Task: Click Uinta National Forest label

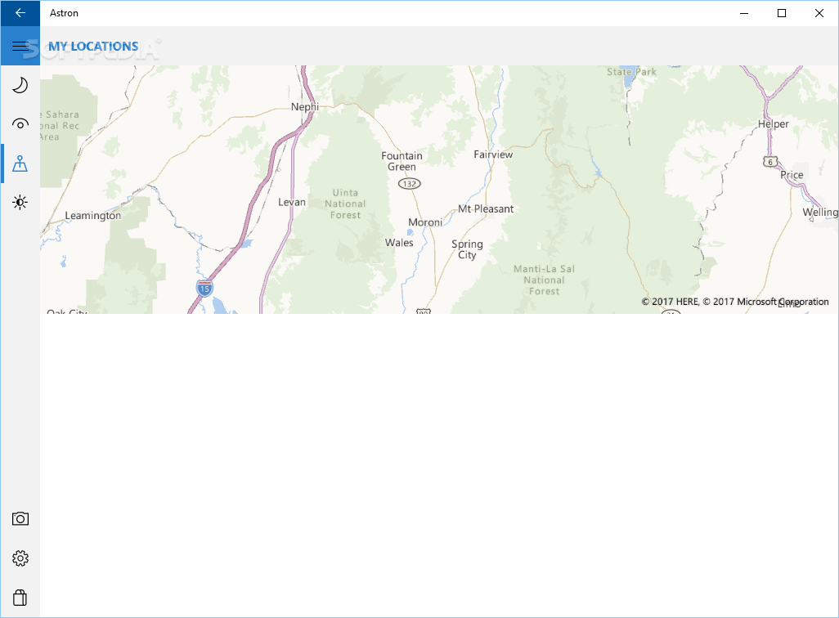Action: [x=345, y=204]
